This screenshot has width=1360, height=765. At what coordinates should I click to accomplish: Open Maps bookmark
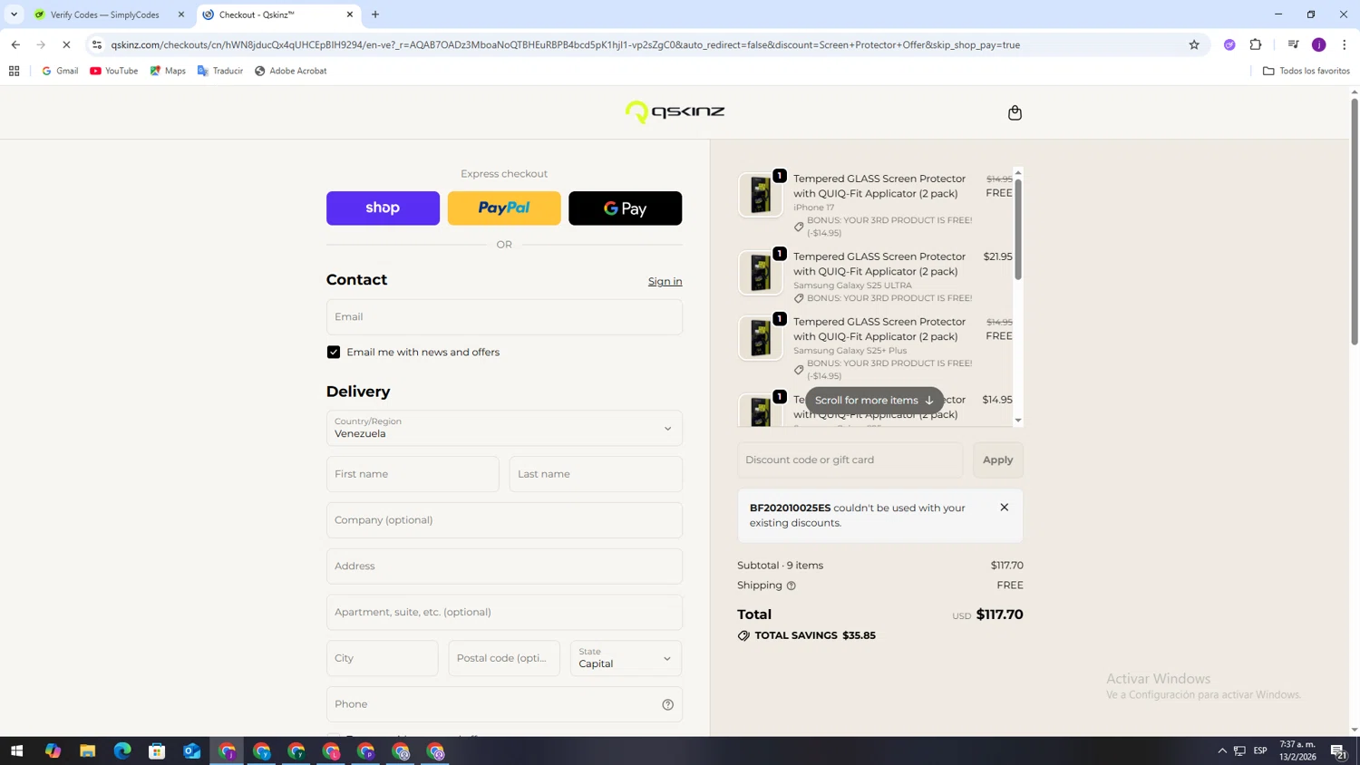(x=168, y=71)
